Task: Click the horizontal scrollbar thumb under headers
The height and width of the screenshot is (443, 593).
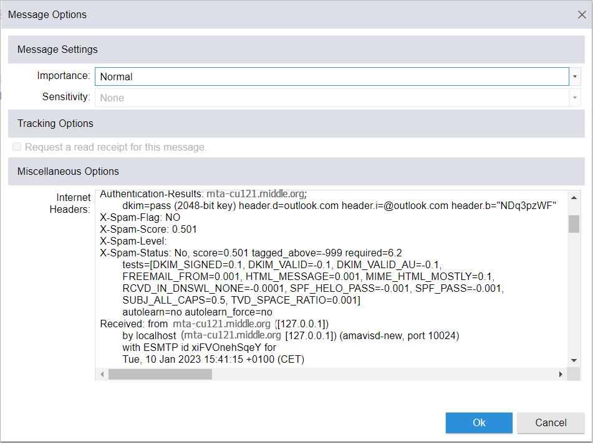Action: [160, 374]
